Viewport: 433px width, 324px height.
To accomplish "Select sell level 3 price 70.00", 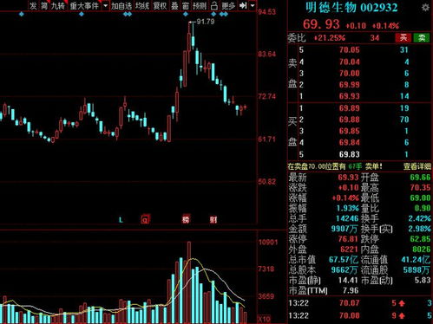I will (x=350, y=73).
